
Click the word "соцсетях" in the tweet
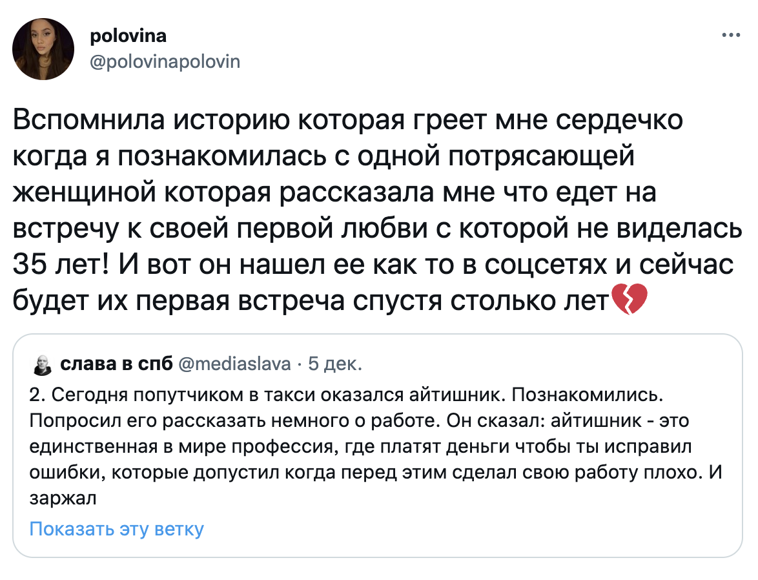516,264
